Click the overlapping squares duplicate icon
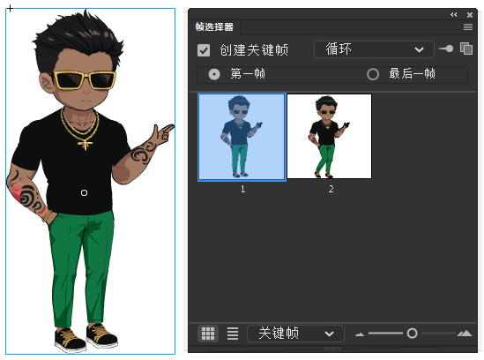The height and width of the screenshot is (360, 484). [x=466, y=49]
